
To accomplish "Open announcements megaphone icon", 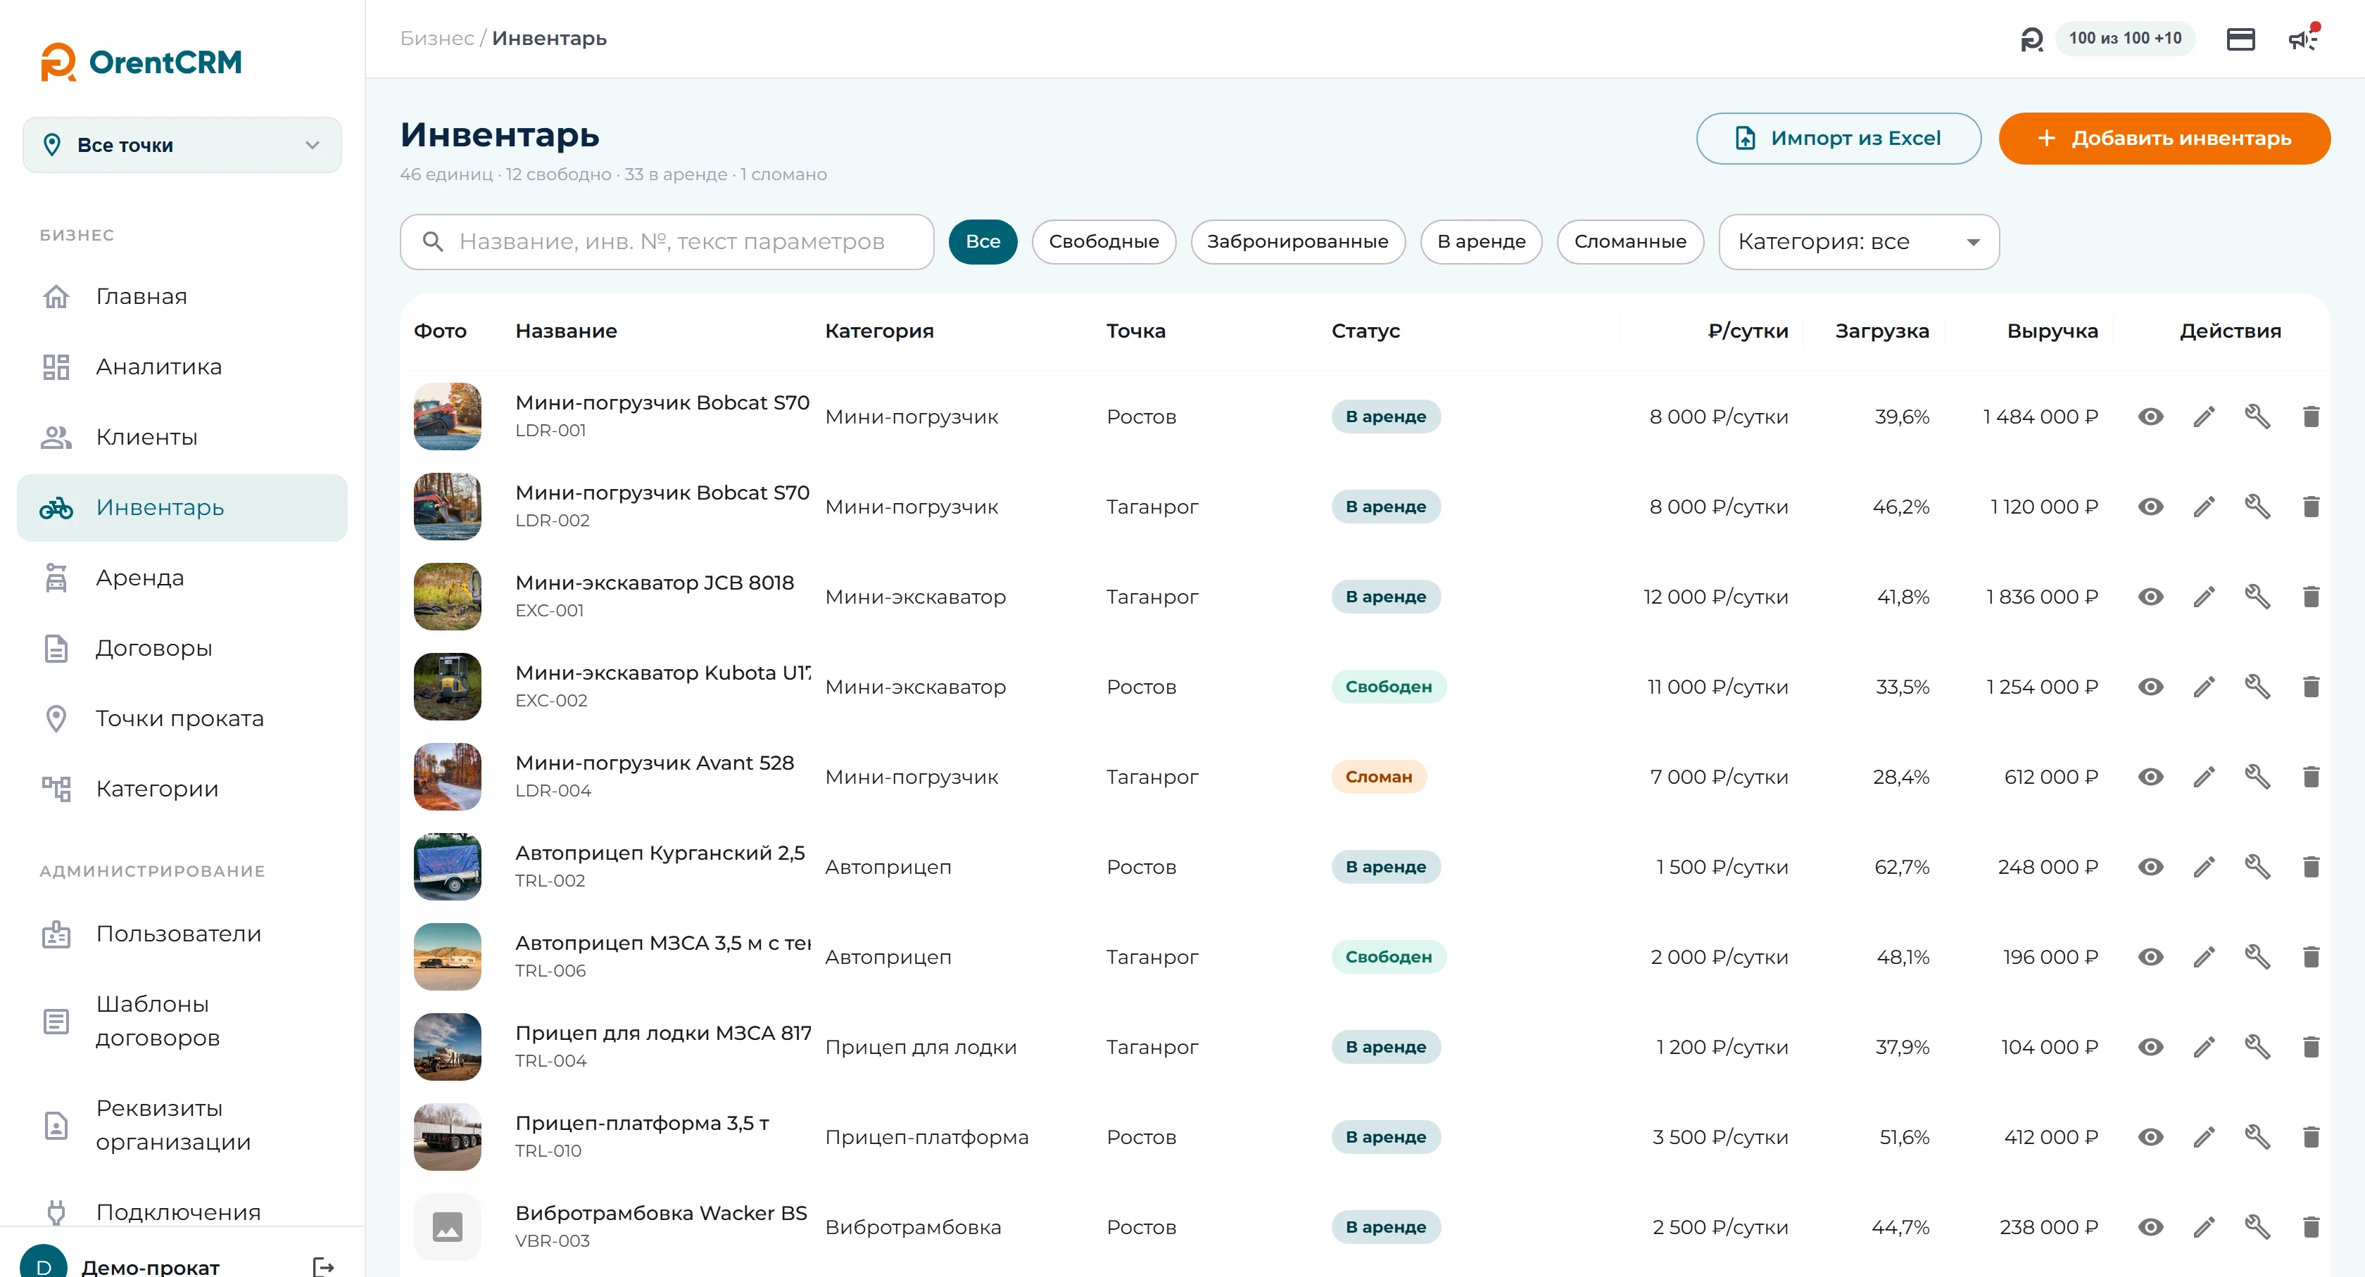I will point(2302,39).
